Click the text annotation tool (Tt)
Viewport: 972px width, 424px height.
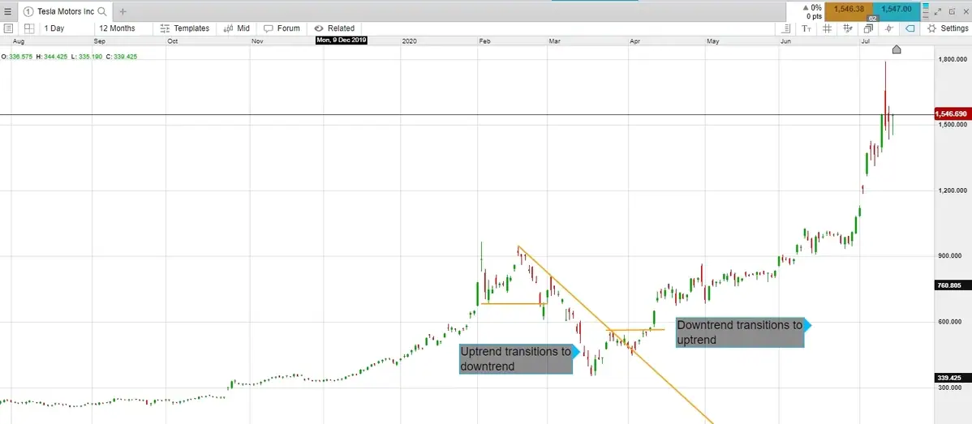[806, 28]
